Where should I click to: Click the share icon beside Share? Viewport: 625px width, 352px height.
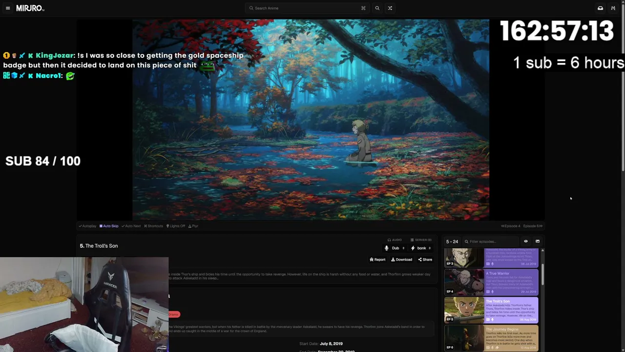[420, 260]
